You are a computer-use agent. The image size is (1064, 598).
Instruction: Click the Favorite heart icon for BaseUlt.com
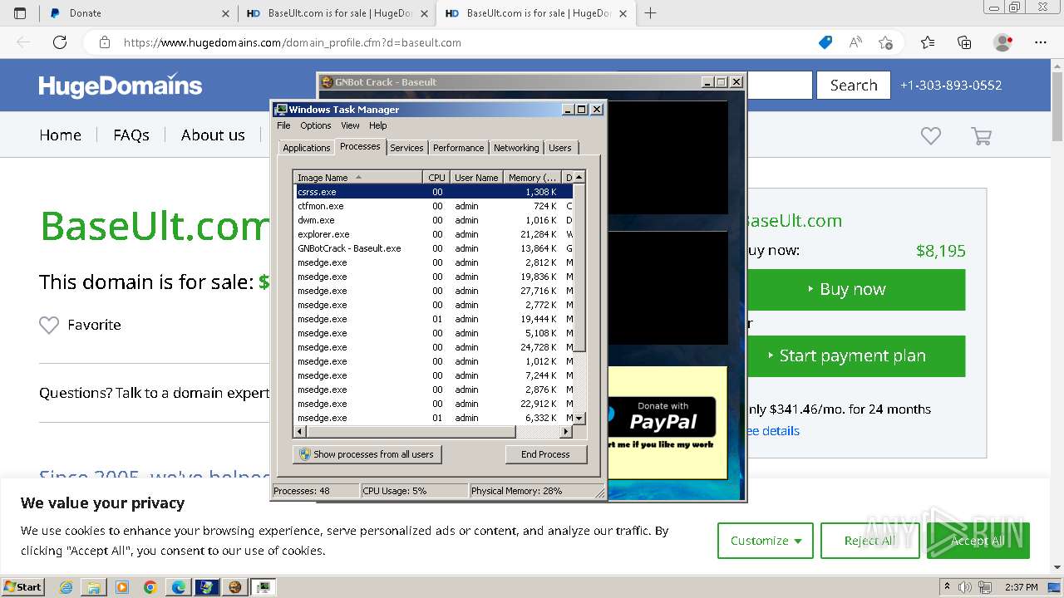[49, 325]
